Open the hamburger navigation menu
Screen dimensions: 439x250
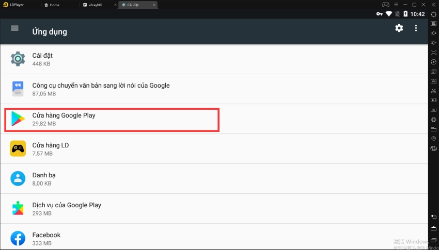[x=14, y=28]
